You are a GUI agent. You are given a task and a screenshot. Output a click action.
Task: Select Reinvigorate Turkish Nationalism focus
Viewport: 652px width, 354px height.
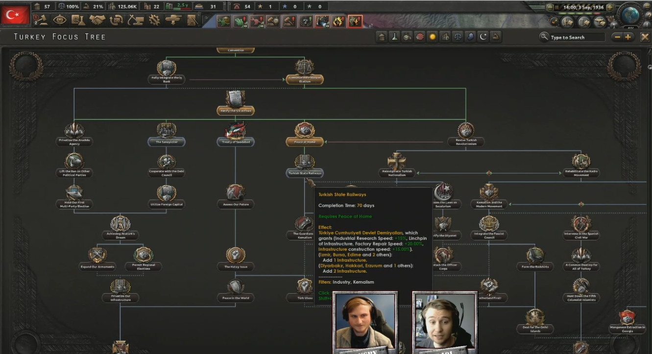click(x=397, y=165)
